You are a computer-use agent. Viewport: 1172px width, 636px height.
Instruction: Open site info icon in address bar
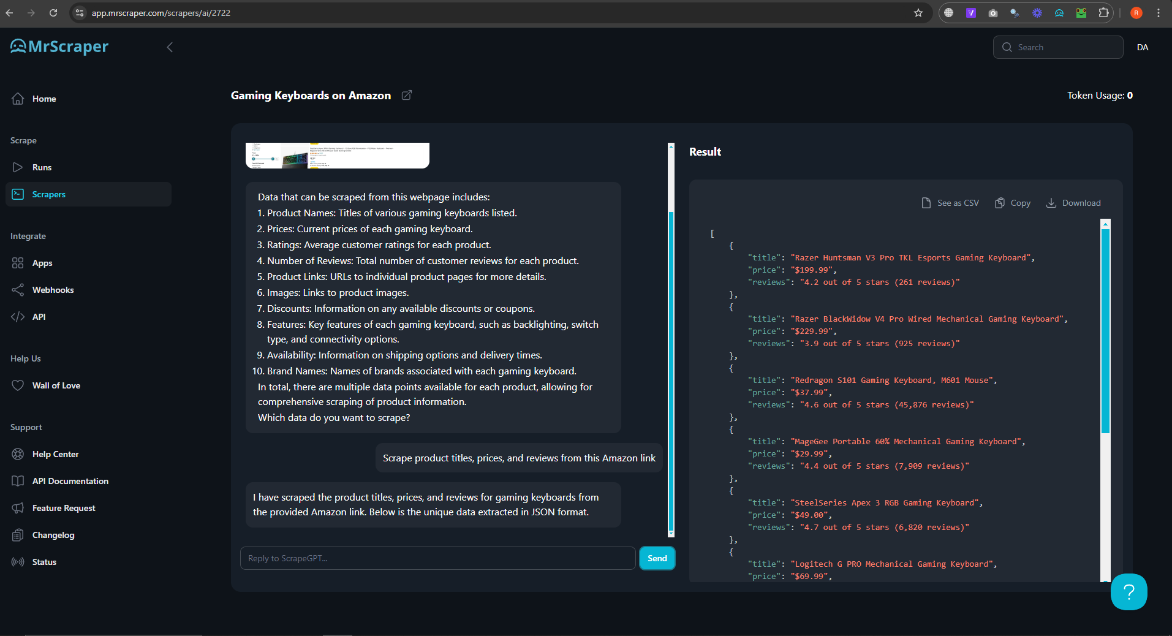point(80,13)
